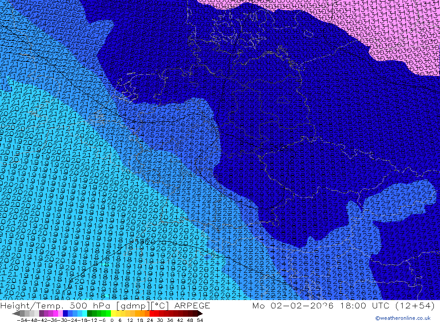440x322 pixels.
Task: Click the legend label 30
Action: (x=160, y=320)
